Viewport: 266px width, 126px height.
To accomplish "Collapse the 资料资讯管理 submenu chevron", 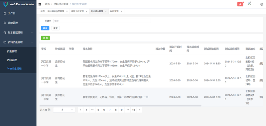I will [x=32, y=42].
